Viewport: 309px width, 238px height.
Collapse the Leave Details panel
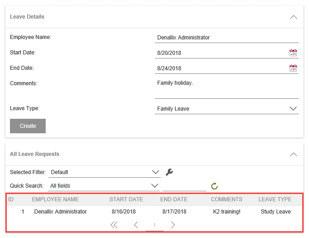[293, 17]
